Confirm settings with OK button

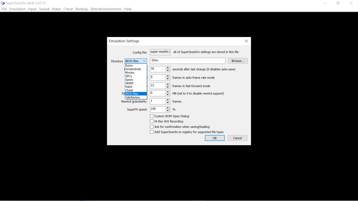(x=215, y=138)
